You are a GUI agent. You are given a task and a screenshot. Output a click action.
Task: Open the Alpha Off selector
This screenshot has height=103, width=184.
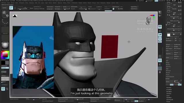pos(5,30)
